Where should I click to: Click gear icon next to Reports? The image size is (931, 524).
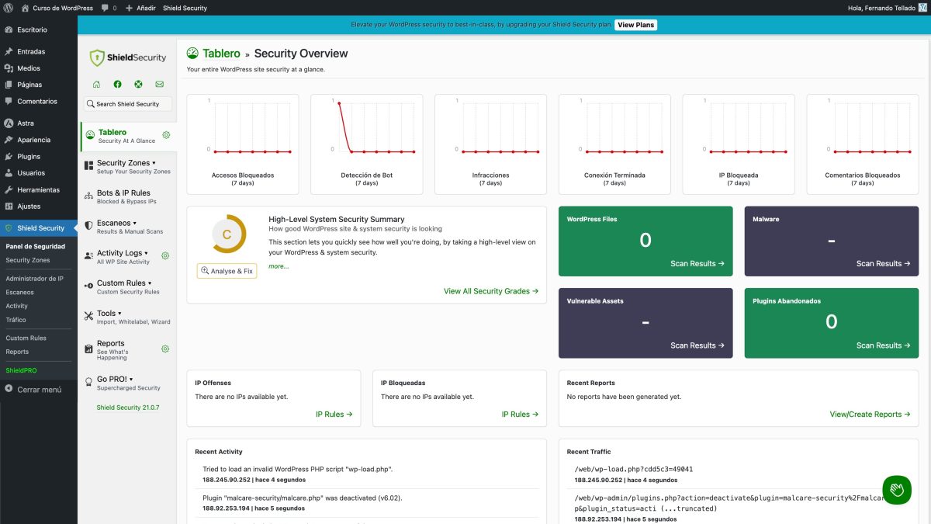click(x=165, y=349)
